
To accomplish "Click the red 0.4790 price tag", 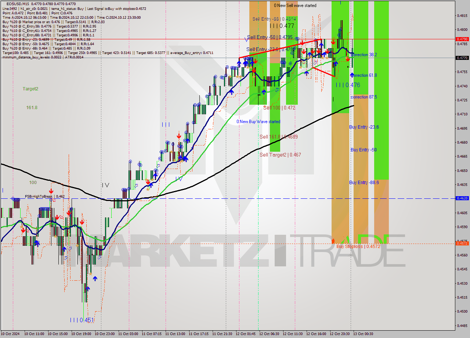I will (462, 39).
